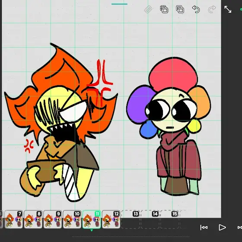Select the ruler tool icon
The height and width of the screenshot is (242, 242).
[x=148, y=10]
